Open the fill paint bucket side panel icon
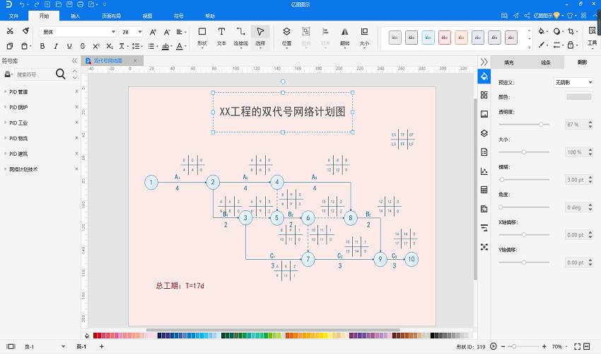The image size is (601, 354). pyautogui.click(x=484, y=76)
